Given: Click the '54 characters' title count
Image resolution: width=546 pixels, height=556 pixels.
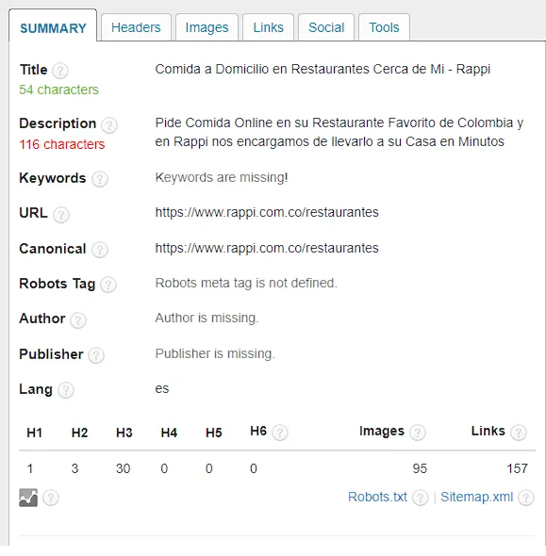Looking at the screenshot, I should click(58, 90).
